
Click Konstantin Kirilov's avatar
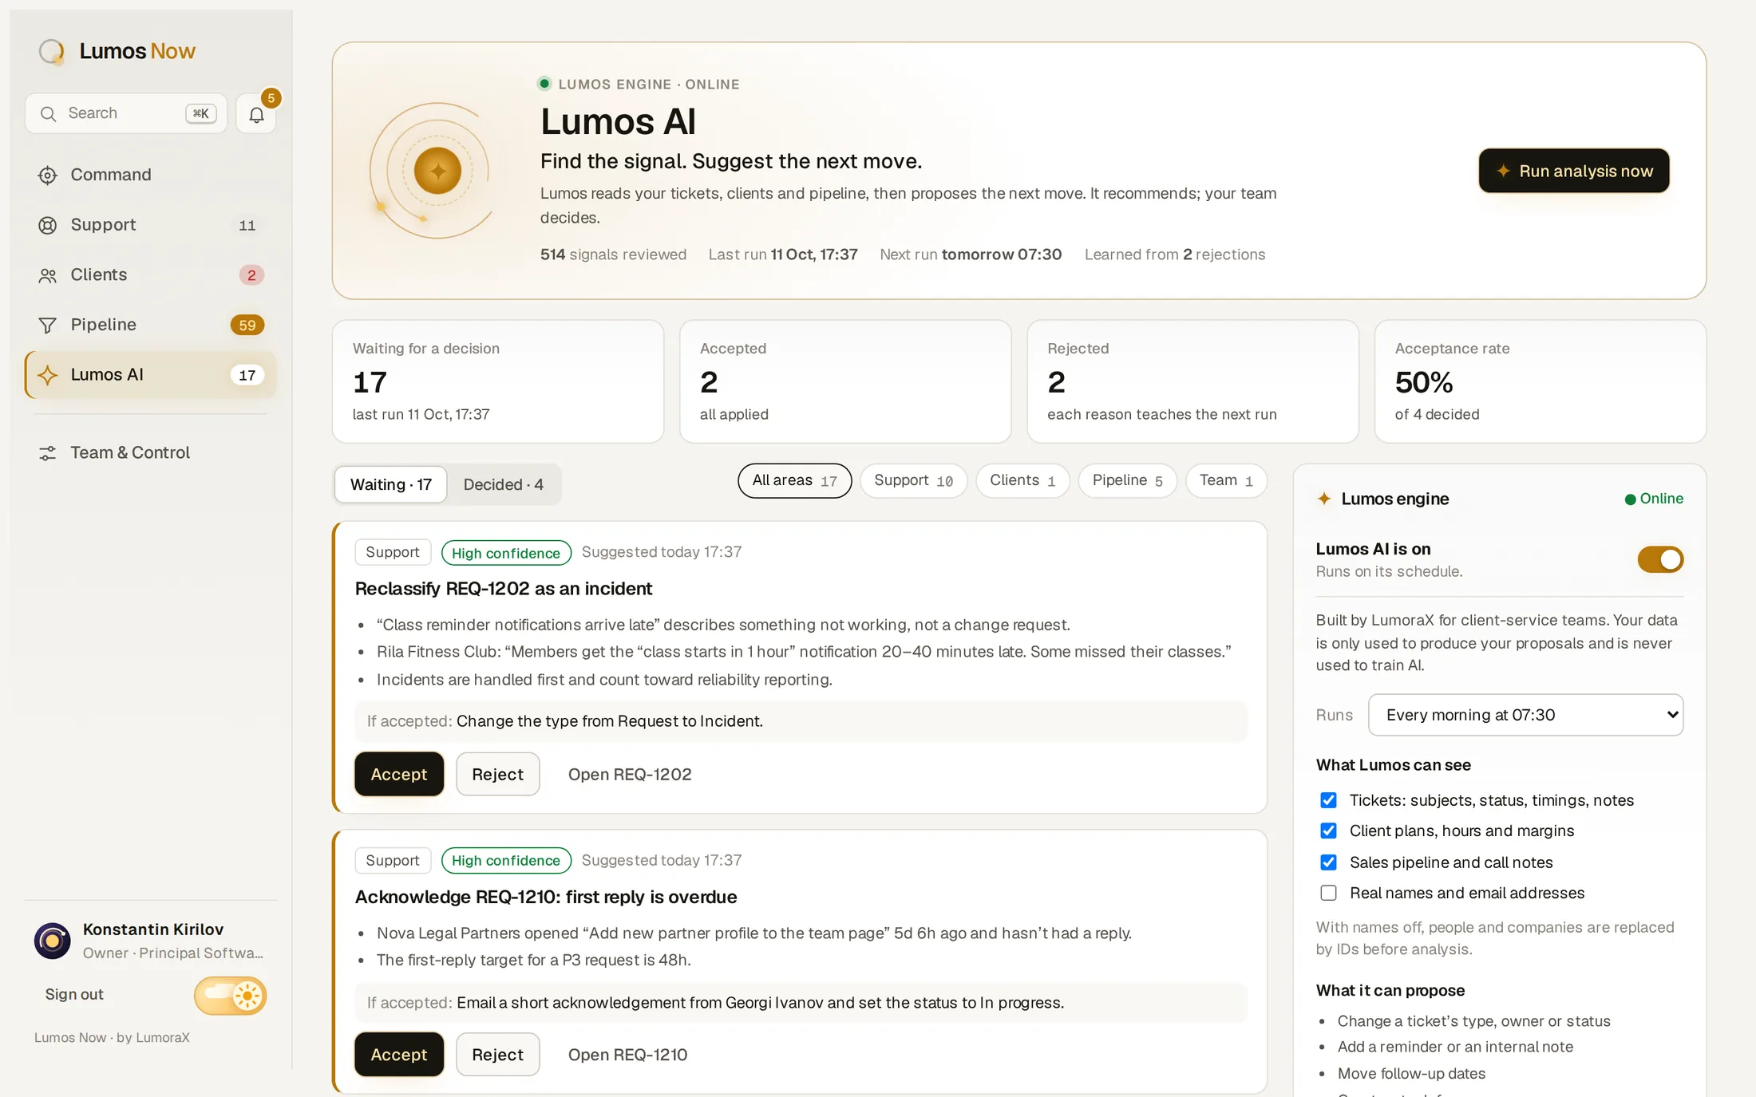tap(53, 941)
